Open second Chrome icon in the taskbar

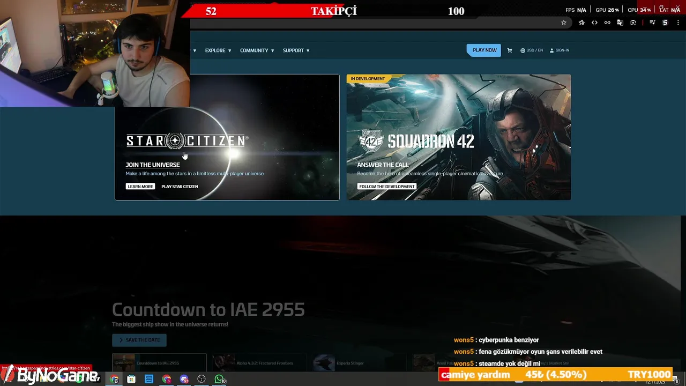[167, 379]
